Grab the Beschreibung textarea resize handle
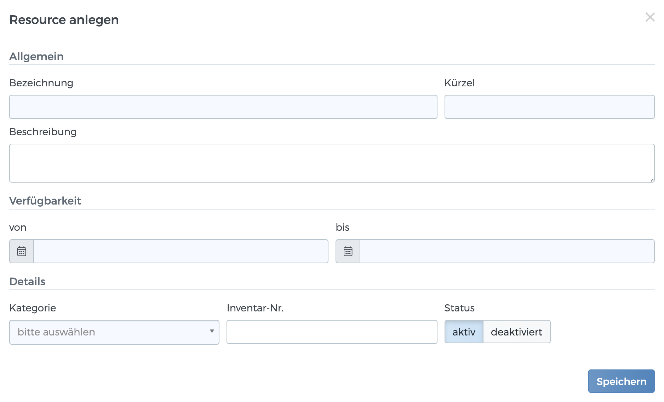 tap(652, 180)
